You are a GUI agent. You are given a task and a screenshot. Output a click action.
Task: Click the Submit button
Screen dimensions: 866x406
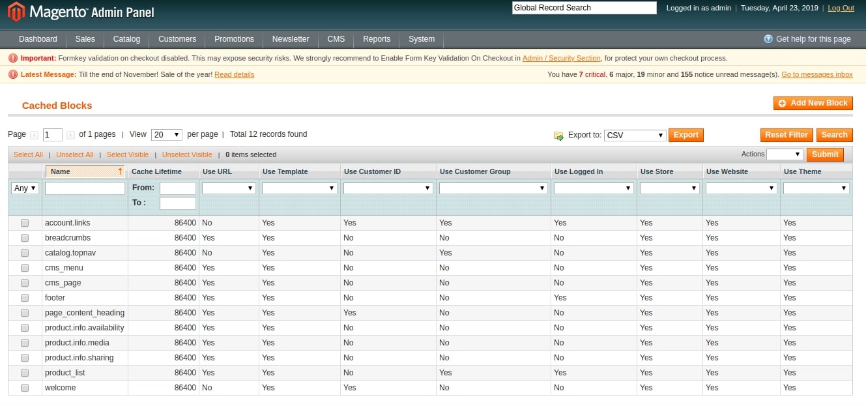click(x=825, y=154)
